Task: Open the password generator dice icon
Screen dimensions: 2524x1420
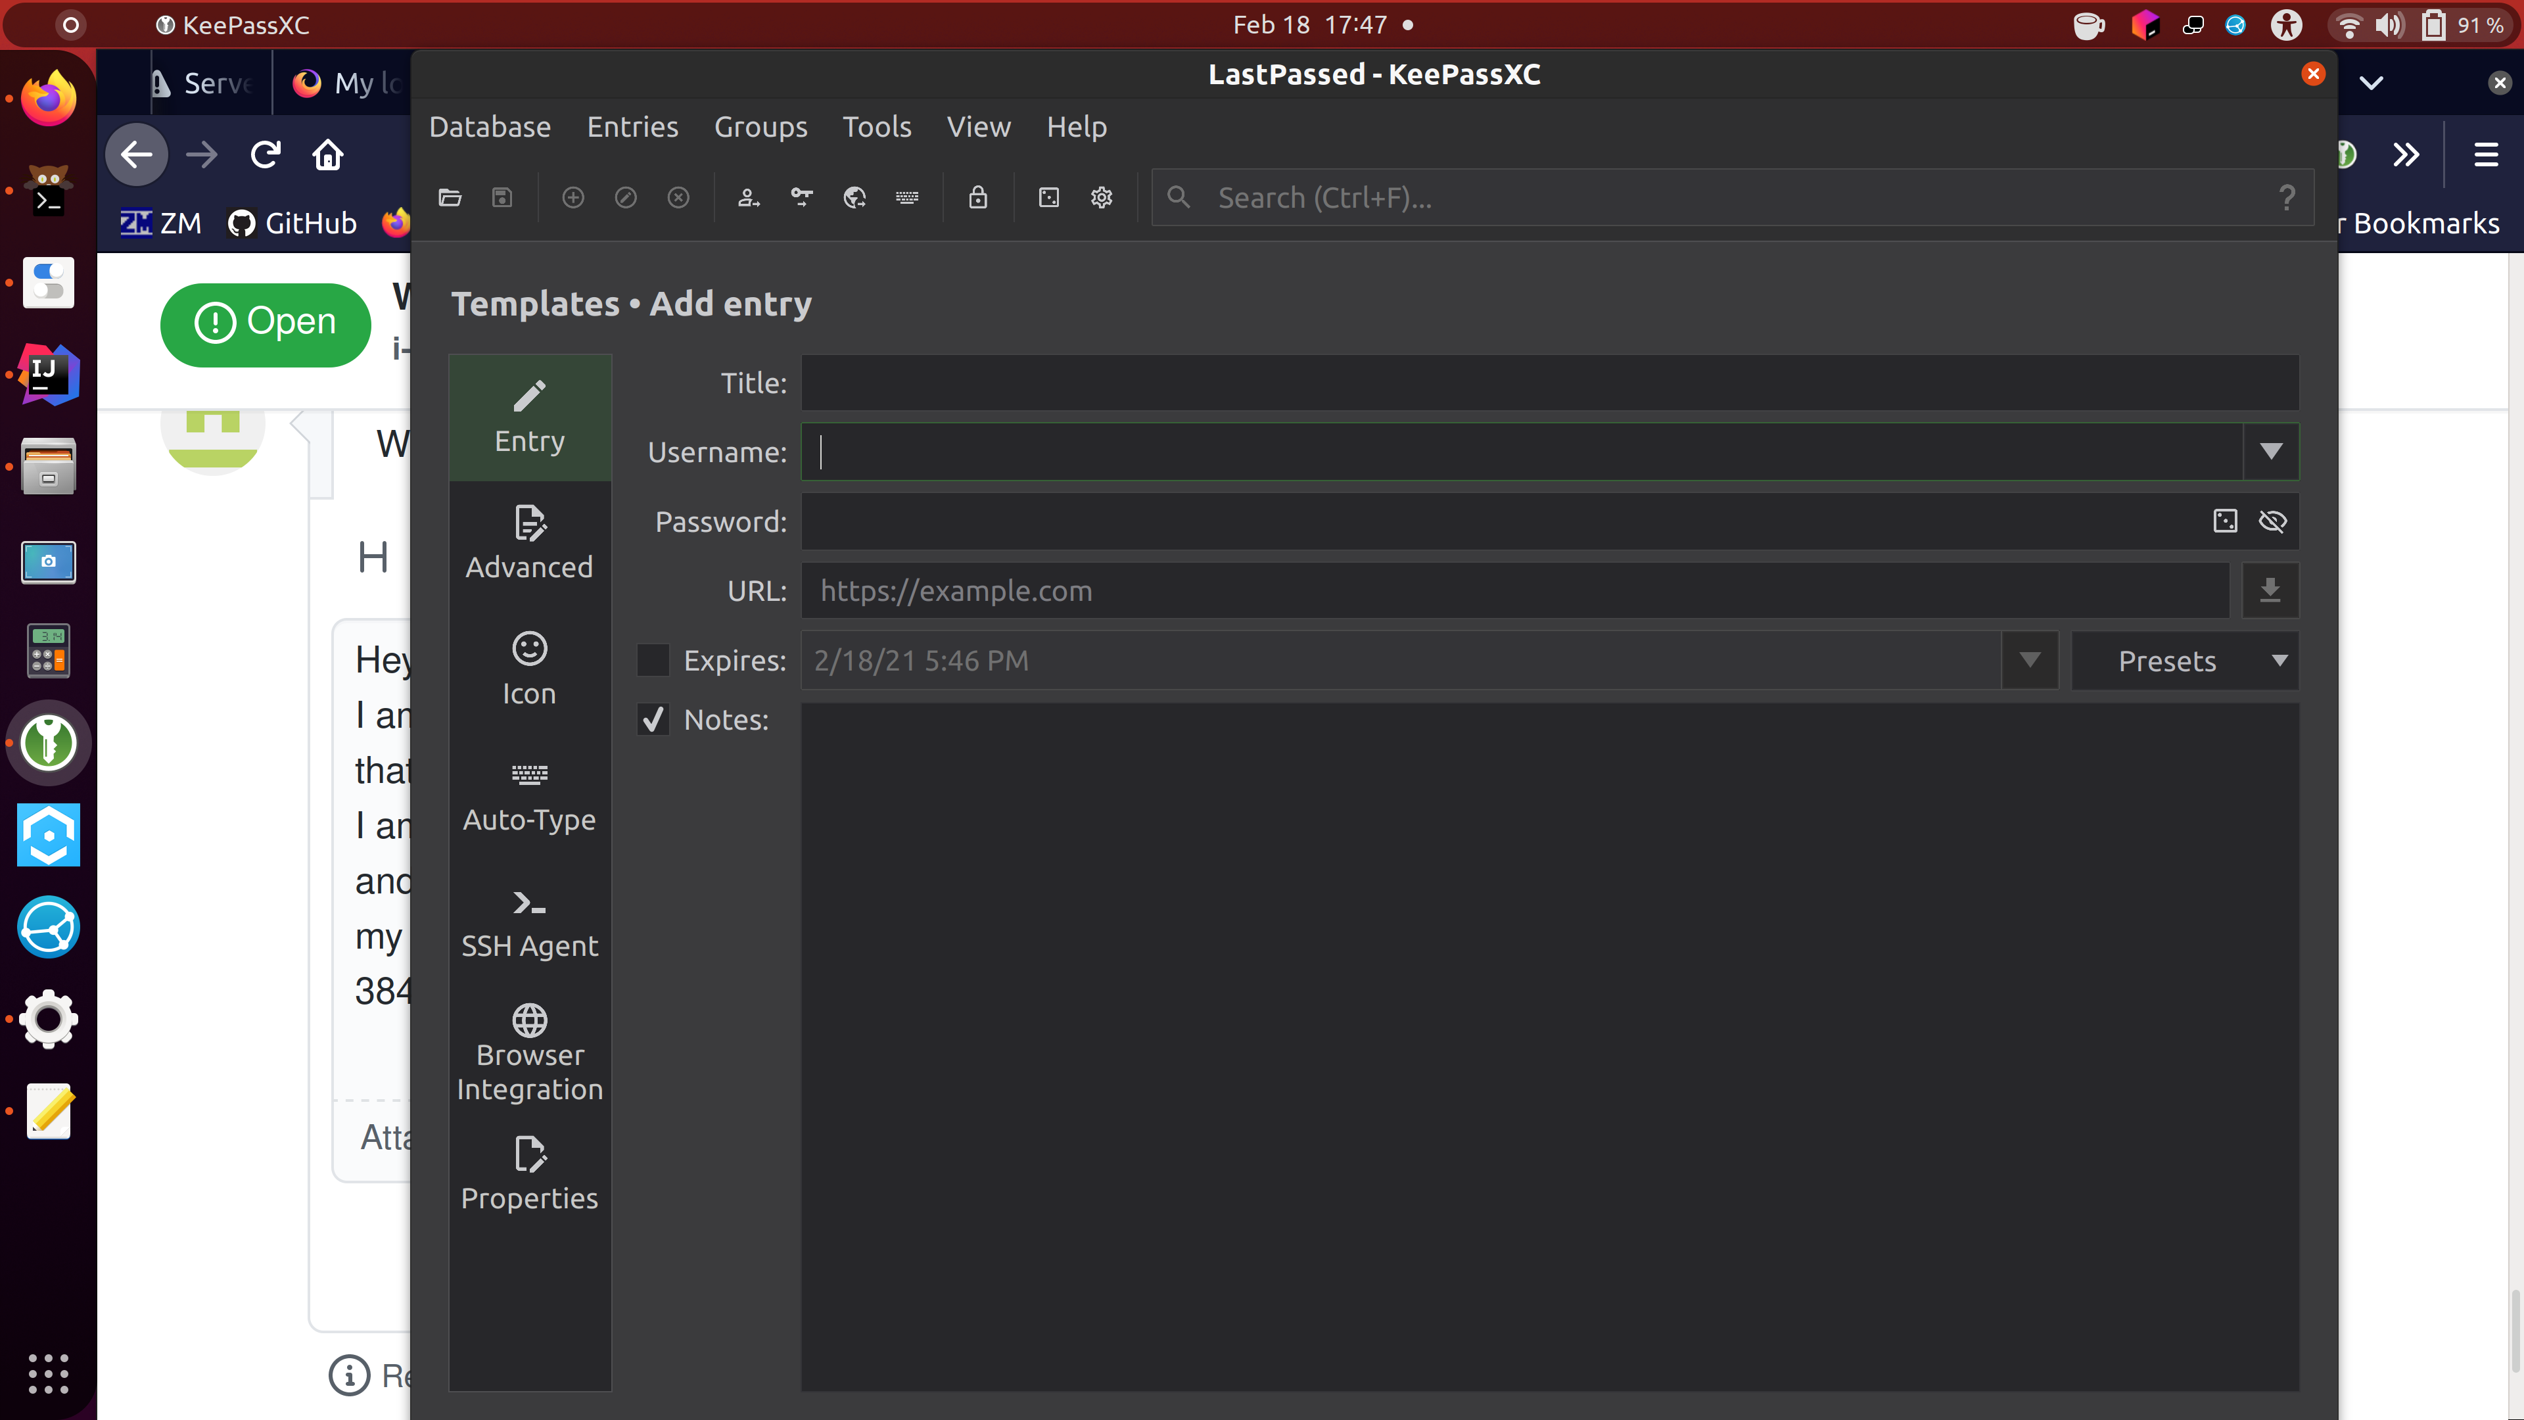Action: click(x=1048, y=197)
